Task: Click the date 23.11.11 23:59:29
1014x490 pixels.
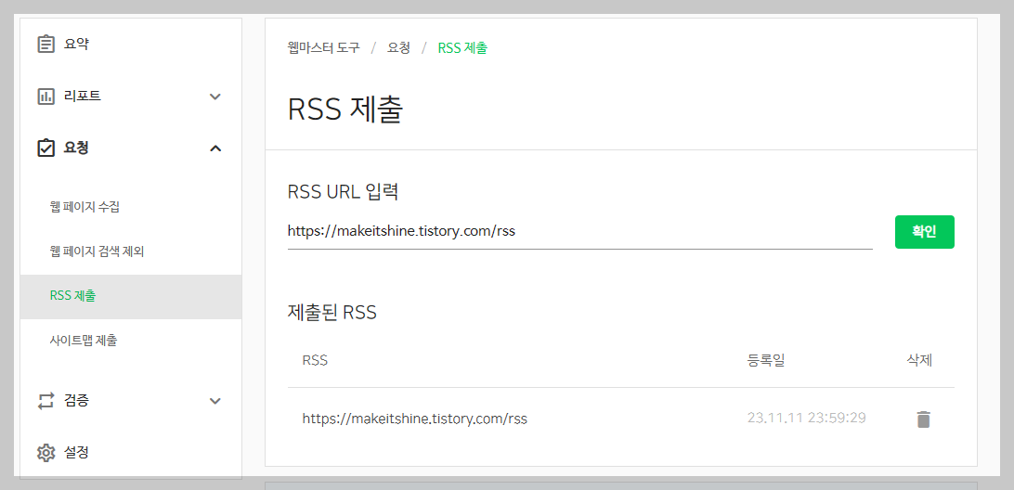Action: pos(806,419)
